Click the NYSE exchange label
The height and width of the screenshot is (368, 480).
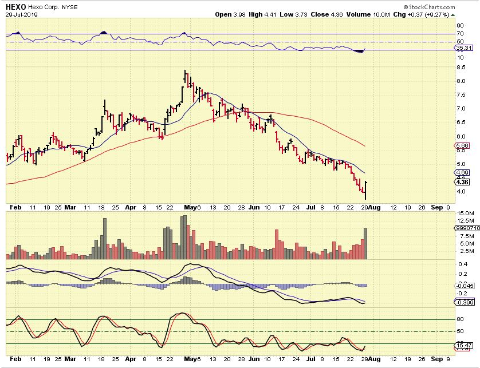(x=70, y=7)
